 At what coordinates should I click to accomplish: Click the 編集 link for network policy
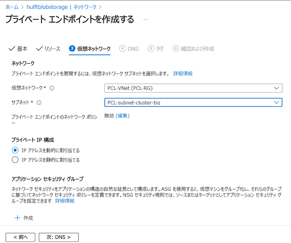point(123,116)
